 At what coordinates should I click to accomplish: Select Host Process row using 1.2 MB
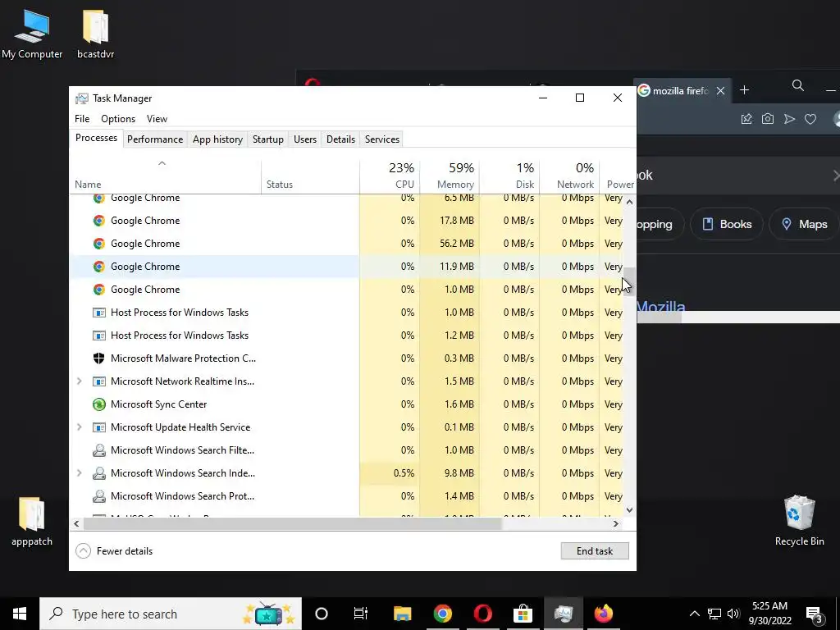(346, 336)
